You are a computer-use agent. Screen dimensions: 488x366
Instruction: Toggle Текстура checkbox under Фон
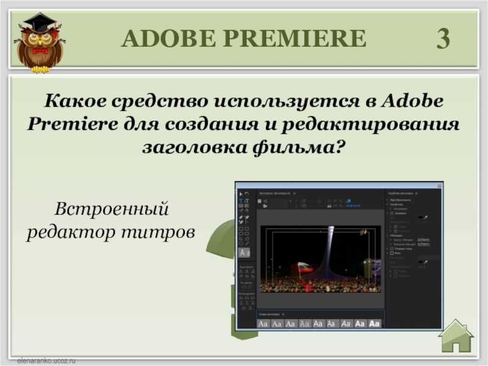click(395, 276)
